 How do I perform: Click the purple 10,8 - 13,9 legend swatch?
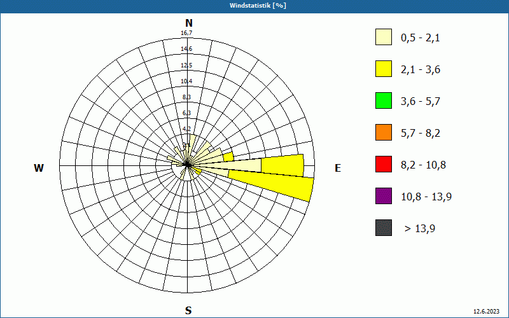384,196
